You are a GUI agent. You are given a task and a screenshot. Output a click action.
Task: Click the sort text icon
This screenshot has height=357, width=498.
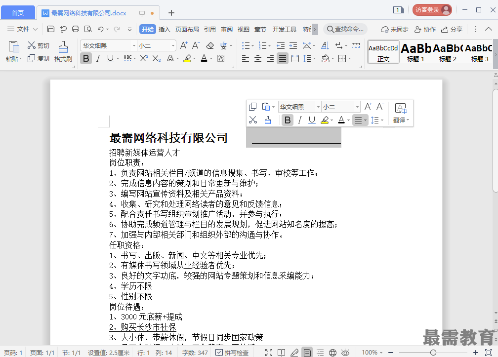point(325,46)
